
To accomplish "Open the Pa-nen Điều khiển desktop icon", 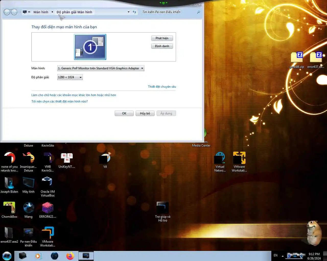I will tap(28, 237).
